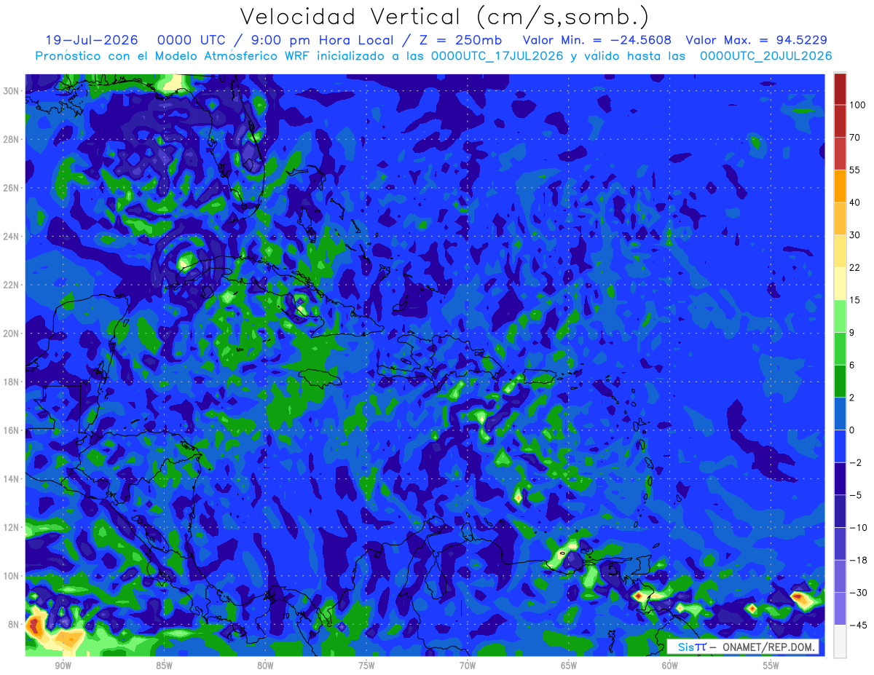
Task: Click colorbar scale label '100'
Action: [857, 106]
